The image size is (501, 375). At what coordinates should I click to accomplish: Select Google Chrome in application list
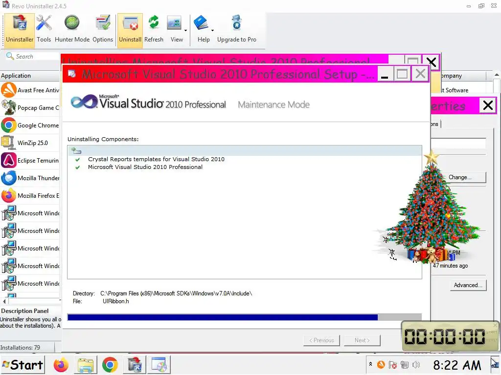tap(30, 125)
